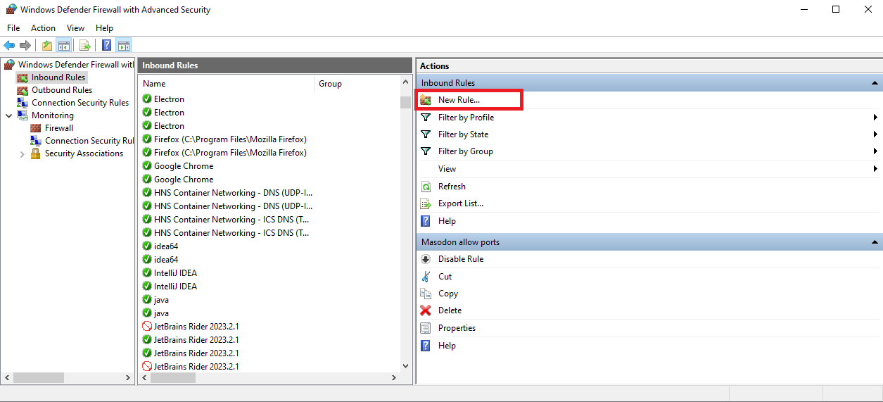Collapse the Monitoring node chevron
This screenshot has height=402, width=883.
[x=8, y=115]
